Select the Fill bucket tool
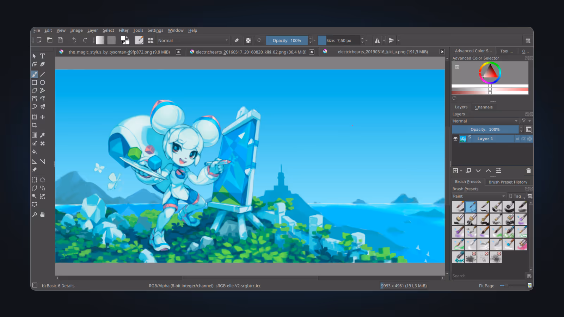The height and width of the screenshot is (317, 564). click(x=34, y=152)
